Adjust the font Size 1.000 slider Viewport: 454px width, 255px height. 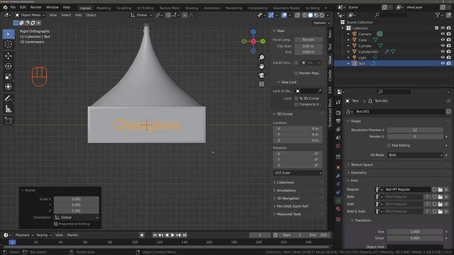tap(415, 232)
